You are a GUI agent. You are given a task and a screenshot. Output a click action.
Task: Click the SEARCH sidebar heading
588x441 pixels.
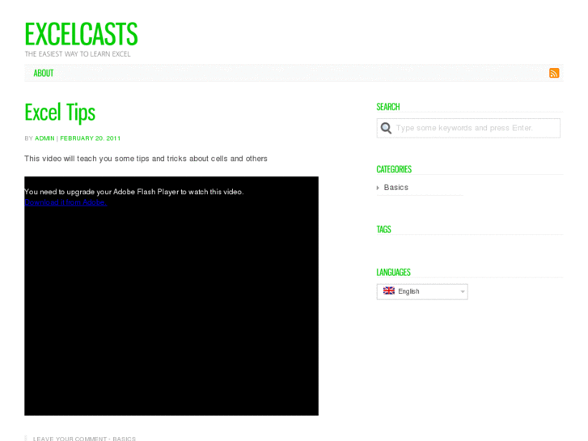[388, 107]
